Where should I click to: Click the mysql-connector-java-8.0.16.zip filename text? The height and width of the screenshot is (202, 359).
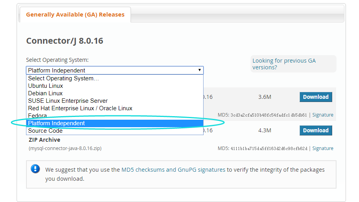(65, 148)
